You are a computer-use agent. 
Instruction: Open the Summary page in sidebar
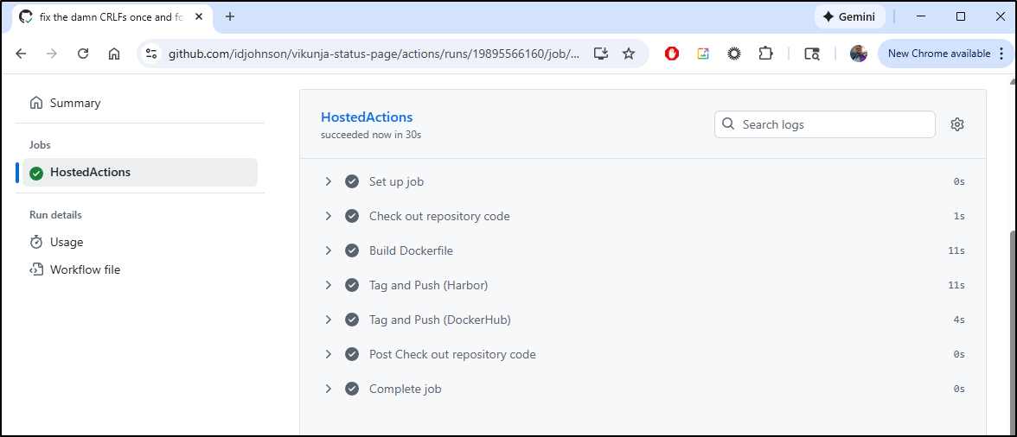click(75, 103)
